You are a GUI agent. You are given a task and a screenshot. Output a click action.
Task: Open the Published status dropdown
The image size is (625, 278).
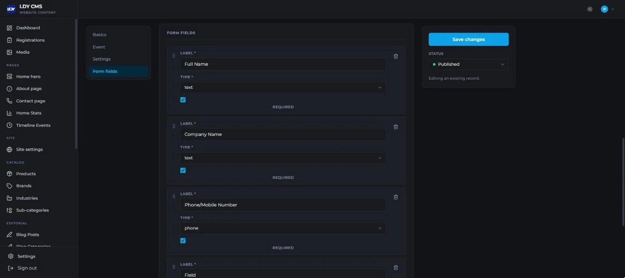click(x=469, y=64)
